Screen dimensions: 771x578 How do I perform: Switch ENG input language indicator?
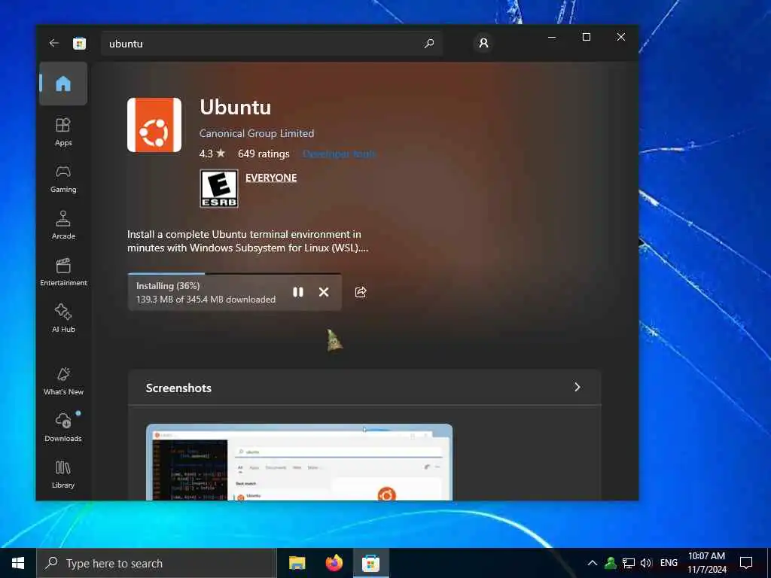click(x=669, y=563)
